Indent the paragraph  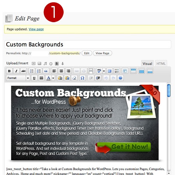tap(98, 78)
